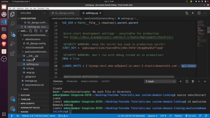The height and width of the screenshot is (118, 210).
Task: Click Spaces: 4 indentation setting
Action: click(152, 116)
